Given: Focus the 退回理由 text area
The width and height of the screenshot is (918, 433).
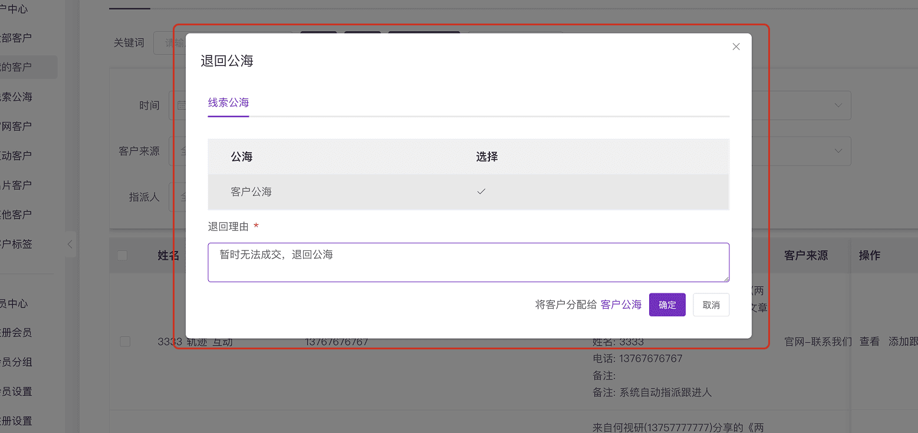Looking at the screenshot, I should tap(468, 262).
